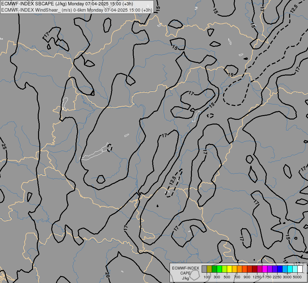Click the pale cyan swatch before 5000
This screenshot has width=308, height=283.
click(x=295, y=269)
